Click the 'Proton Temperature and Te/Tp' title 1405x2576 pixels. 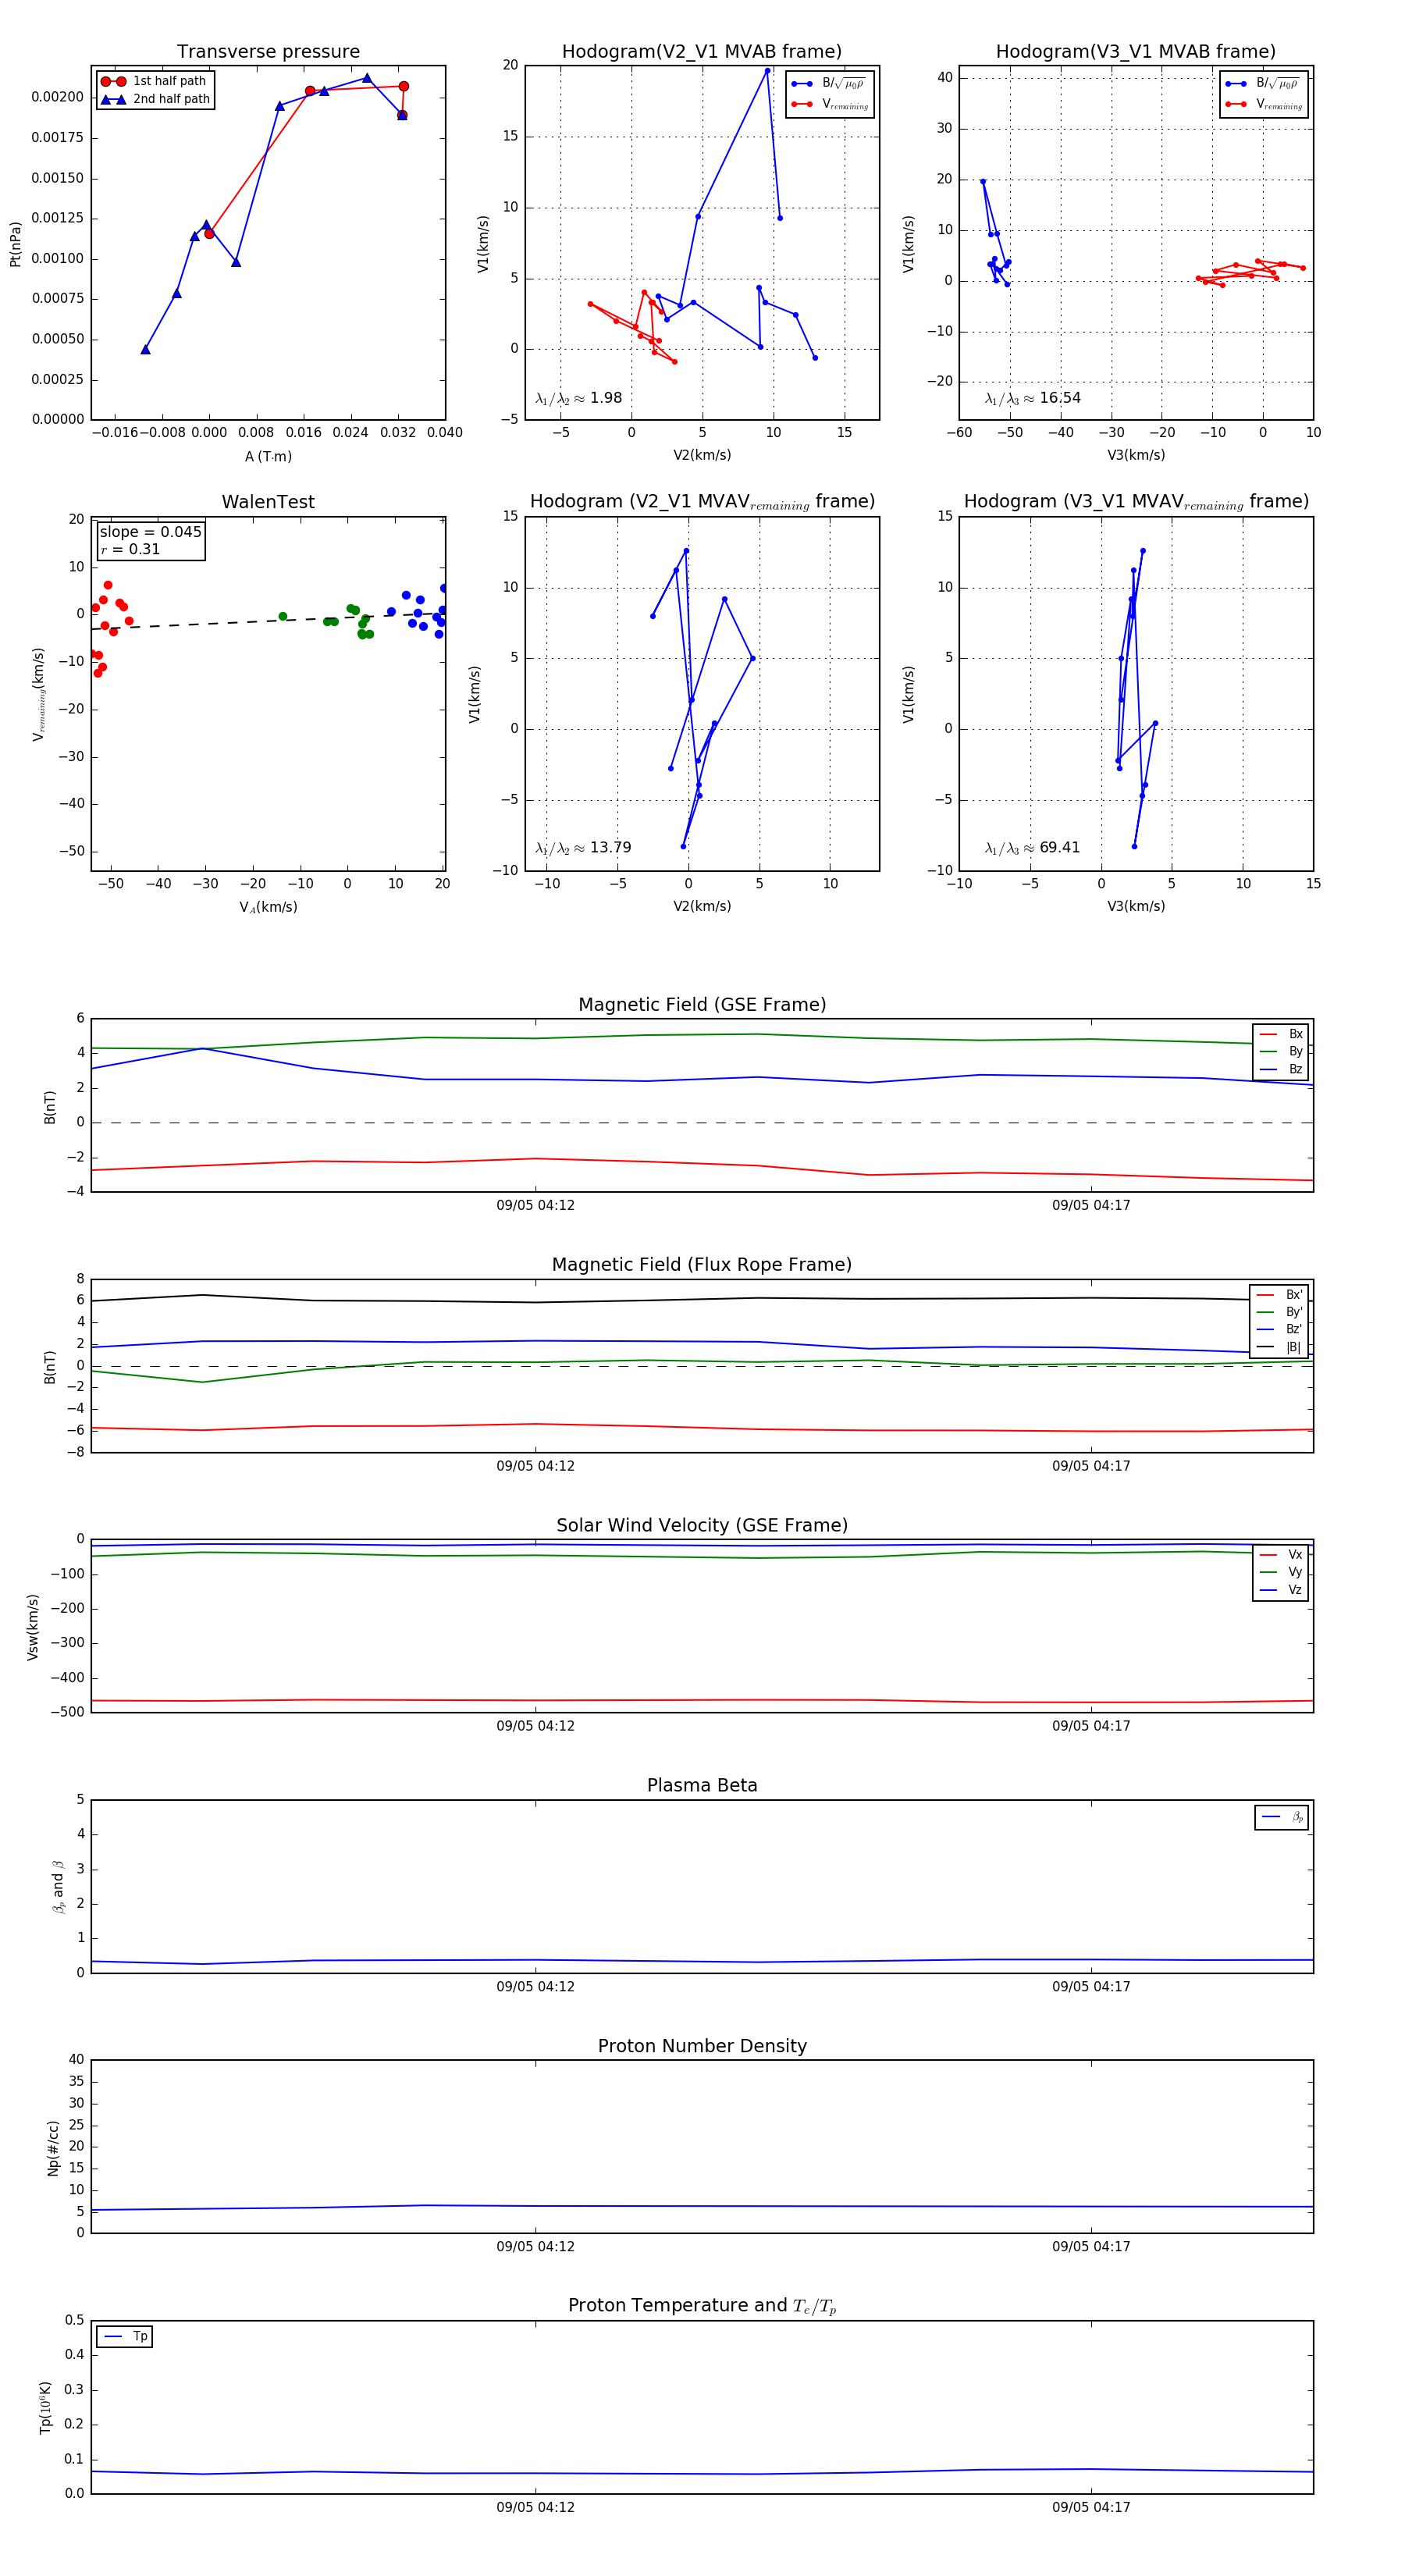point(702,2306)
